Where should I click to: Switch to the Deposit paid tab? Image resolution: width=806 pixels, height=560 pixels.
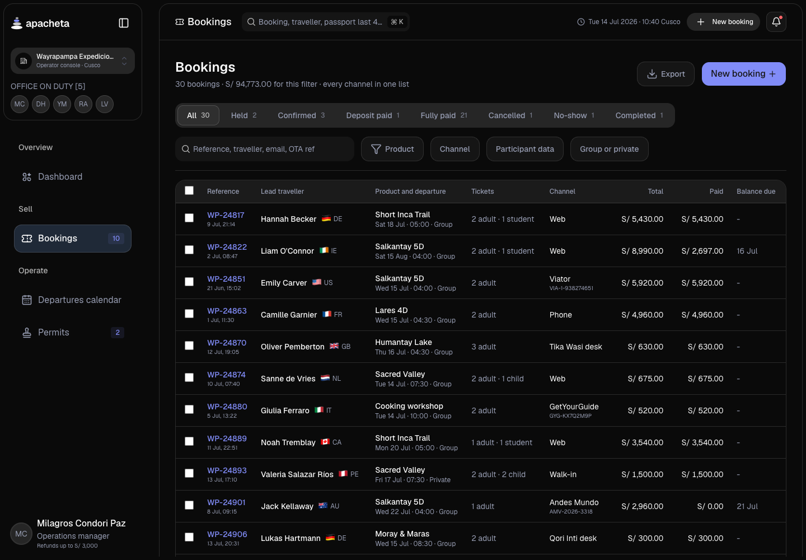[x=373, y=115]
